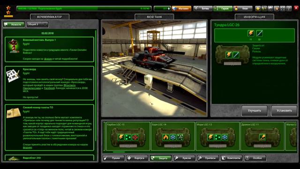Open the Битвы battles section

click(x=203, y=8)
